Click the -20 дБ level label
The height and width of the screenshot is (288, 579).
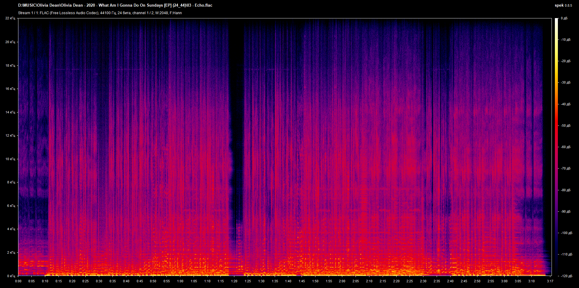click(x=565, y=61)
